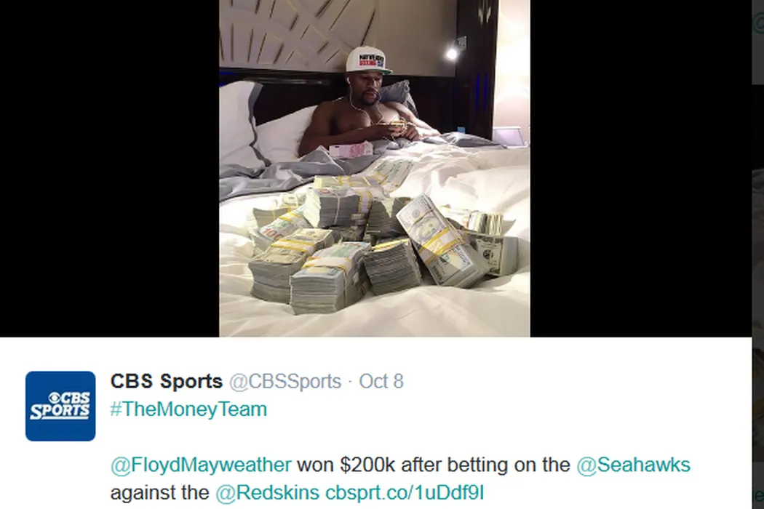Open the @FloydMayweather mention
Viewport: 764px width, 509px height.
201,465
